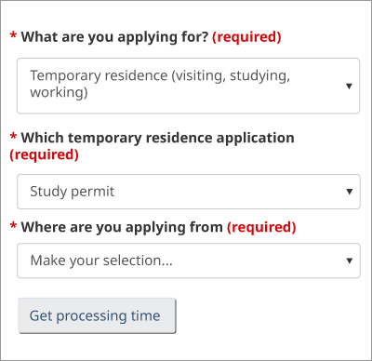Click the arrow next to "Make your selection..."
Image resolution: width=372 pixels, height=361 pixels.
[x=350, y=261]
